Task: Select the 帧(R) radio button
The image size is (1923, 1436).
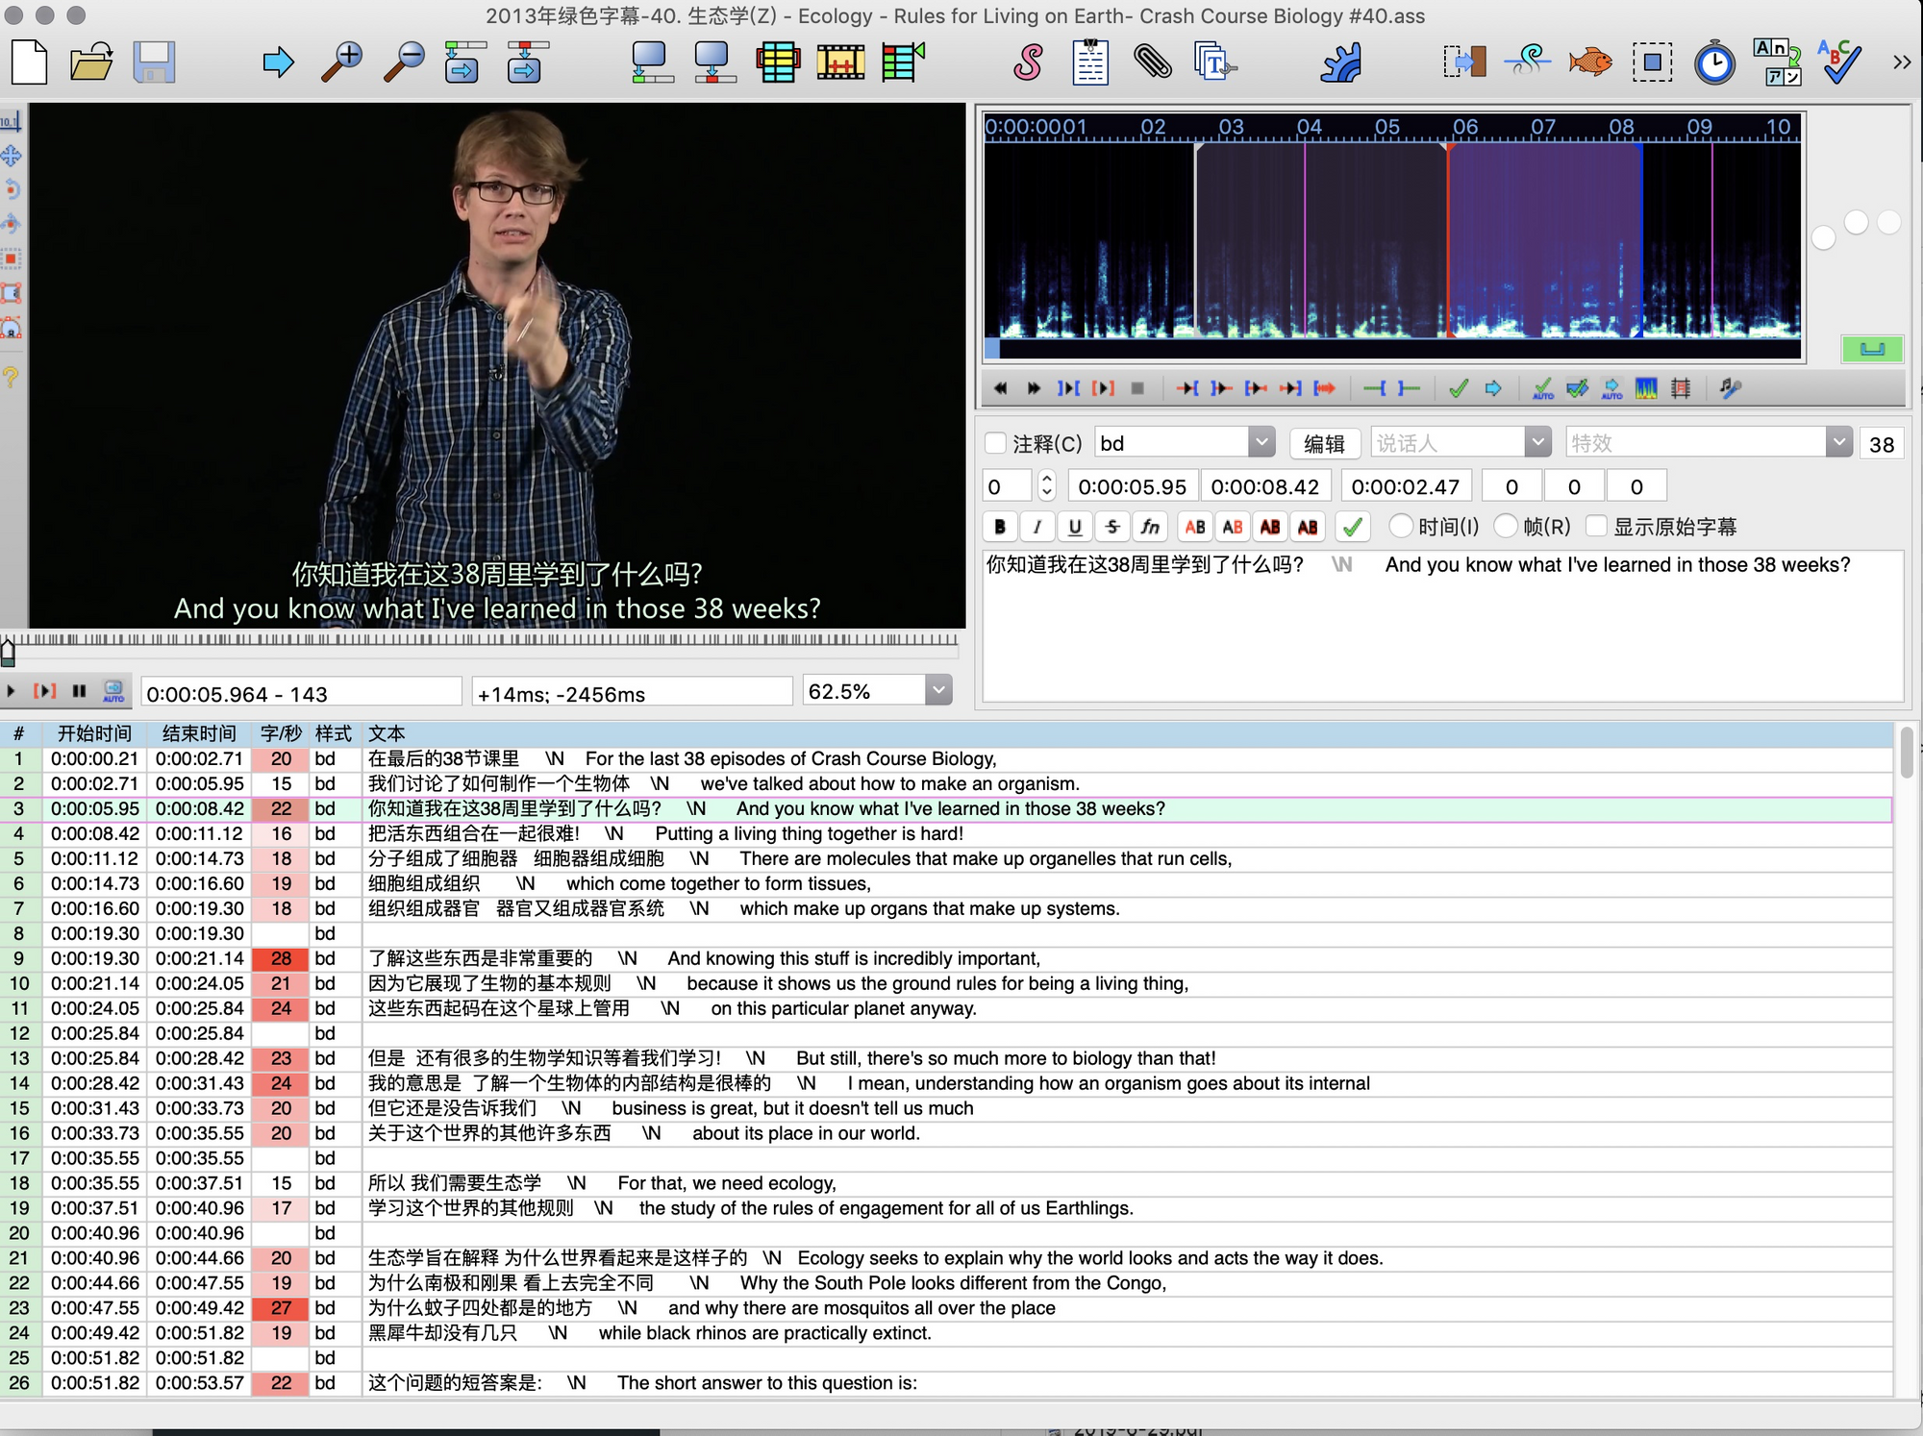Action: tap(1506, 526)
